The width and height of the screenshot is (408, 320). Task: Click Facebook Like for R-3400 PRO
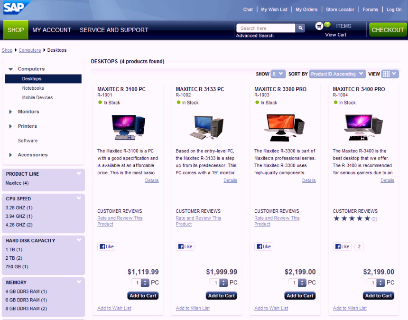[343, 246]
